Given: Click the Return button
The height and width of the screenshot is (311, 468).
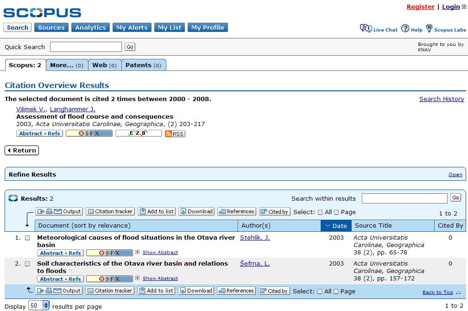Looking at the screenshot, I should pos(22,150).
